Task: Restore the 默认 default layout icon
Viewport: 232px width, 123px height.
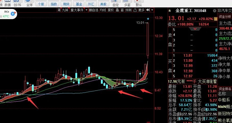Action: pos(139,3)
